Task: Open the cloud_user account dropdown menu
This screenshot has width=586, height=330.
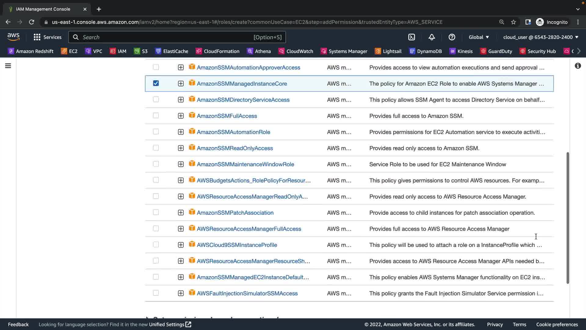Action: (x=541, y=37)
